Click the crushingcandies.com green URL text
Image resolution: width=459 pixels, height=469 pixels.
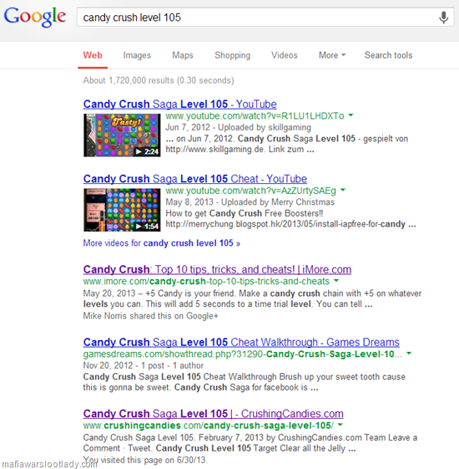pos(209,426)
